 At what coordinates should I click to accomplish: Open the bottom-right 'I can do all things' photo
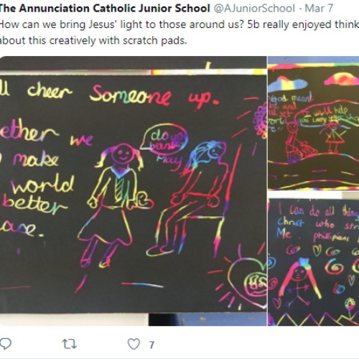(x=314, y=262)
